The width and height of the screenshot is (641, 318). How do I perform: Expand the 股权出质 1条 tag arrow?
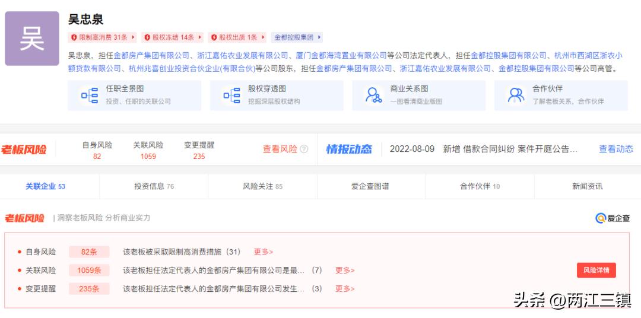point(262,37)
